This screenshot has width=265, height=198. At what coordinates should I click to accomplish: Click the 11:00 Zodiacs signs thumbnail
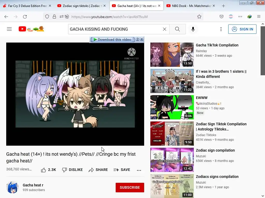[172, 186]
